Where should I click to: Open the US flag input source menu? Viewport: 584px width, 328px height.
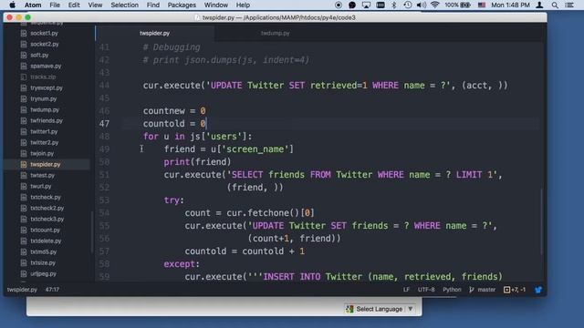pos(482,5)
